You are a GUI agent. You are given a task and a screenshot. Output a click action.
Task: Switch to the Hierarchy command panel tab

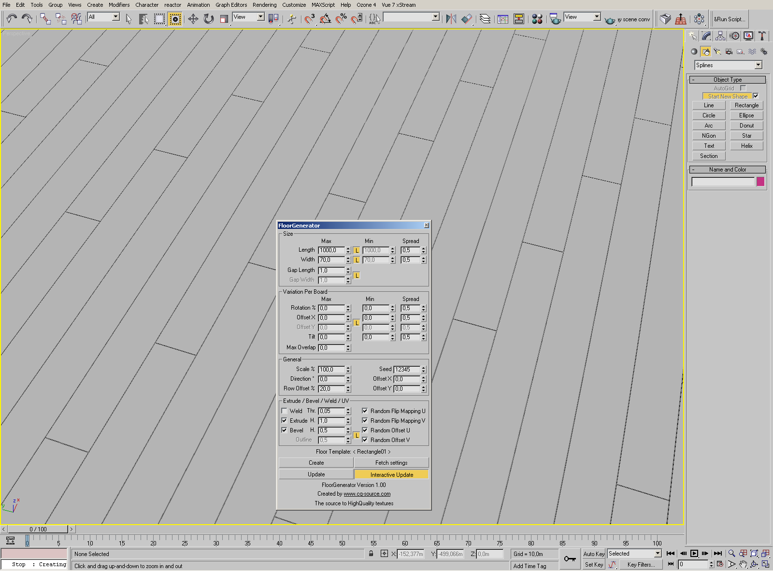pyautogui.click(x=720, y=36)
